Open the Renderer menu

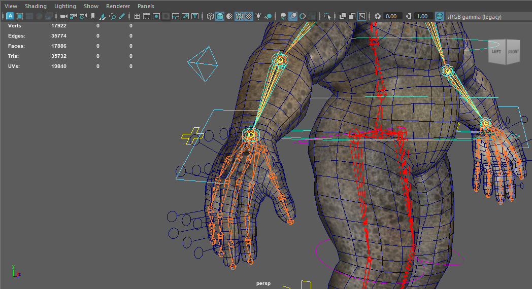click(x=118, y=6)
